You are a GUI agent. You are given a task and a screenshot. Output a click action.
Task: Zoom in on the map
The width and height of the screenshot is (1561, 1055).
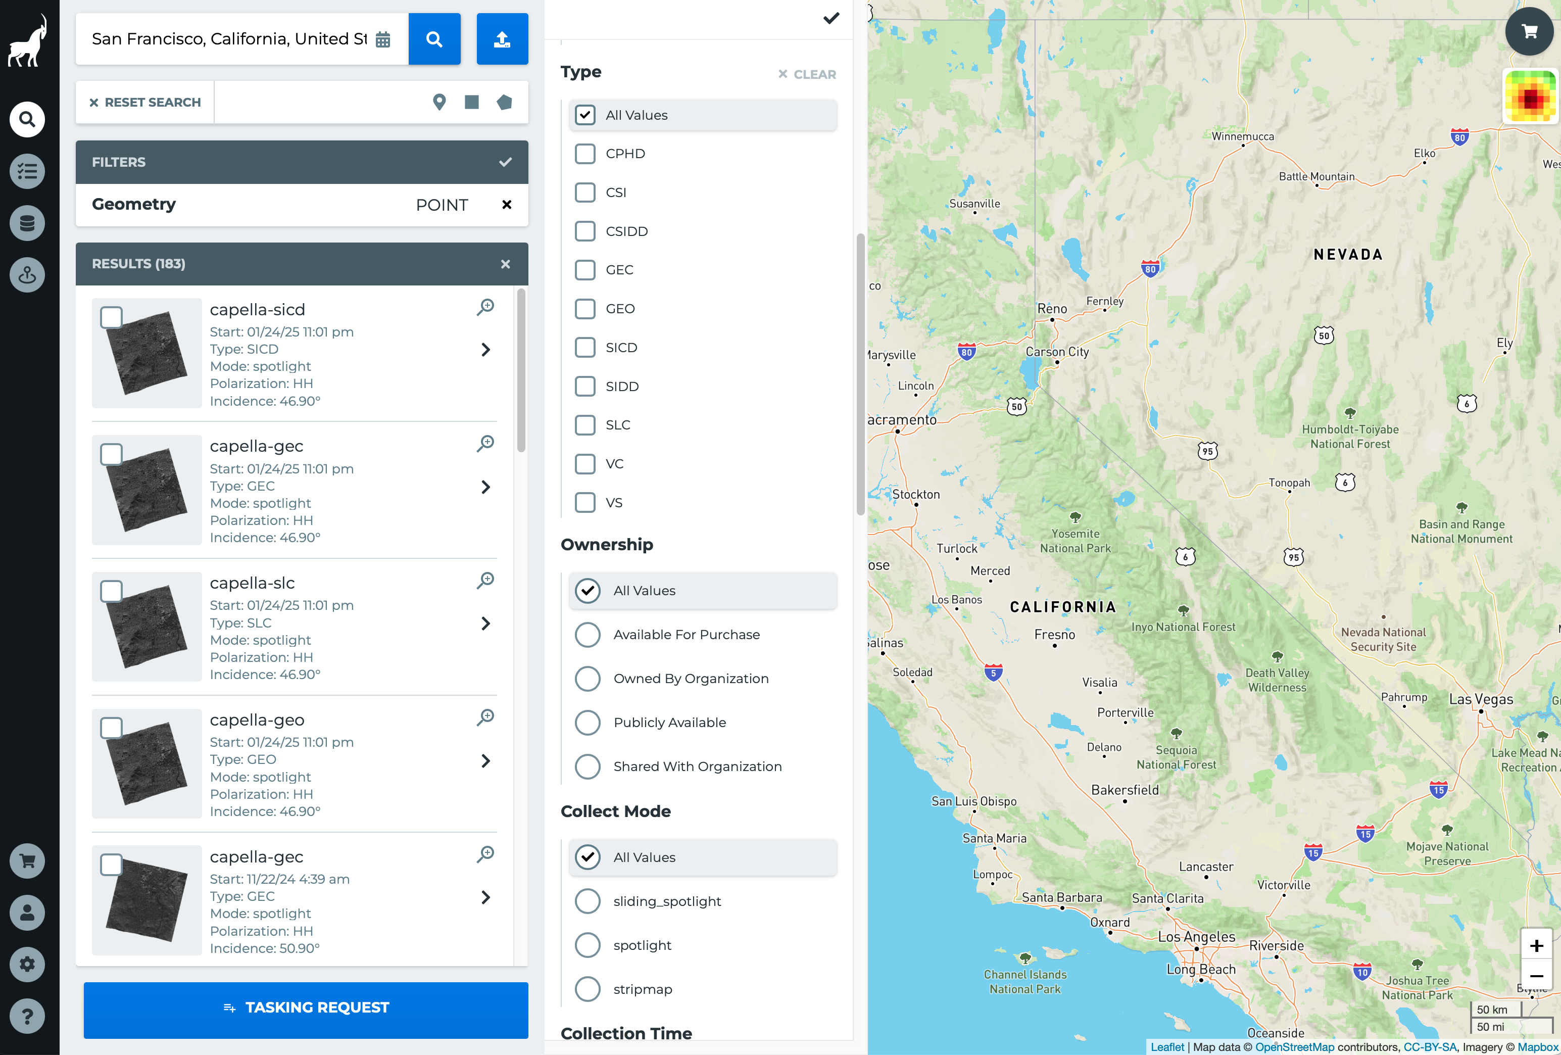coord(1536,946)
